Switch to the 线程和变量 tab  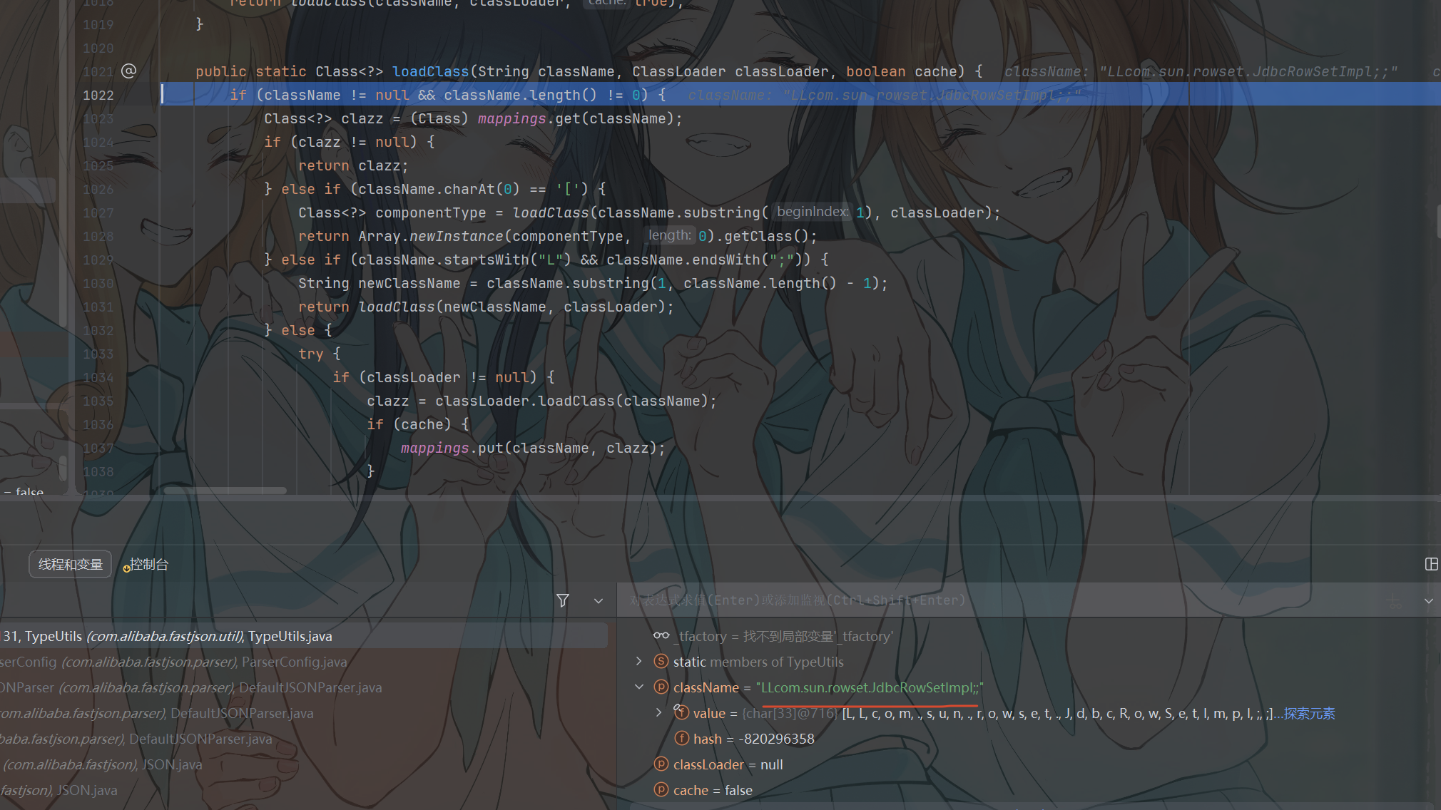click(70, 564)
